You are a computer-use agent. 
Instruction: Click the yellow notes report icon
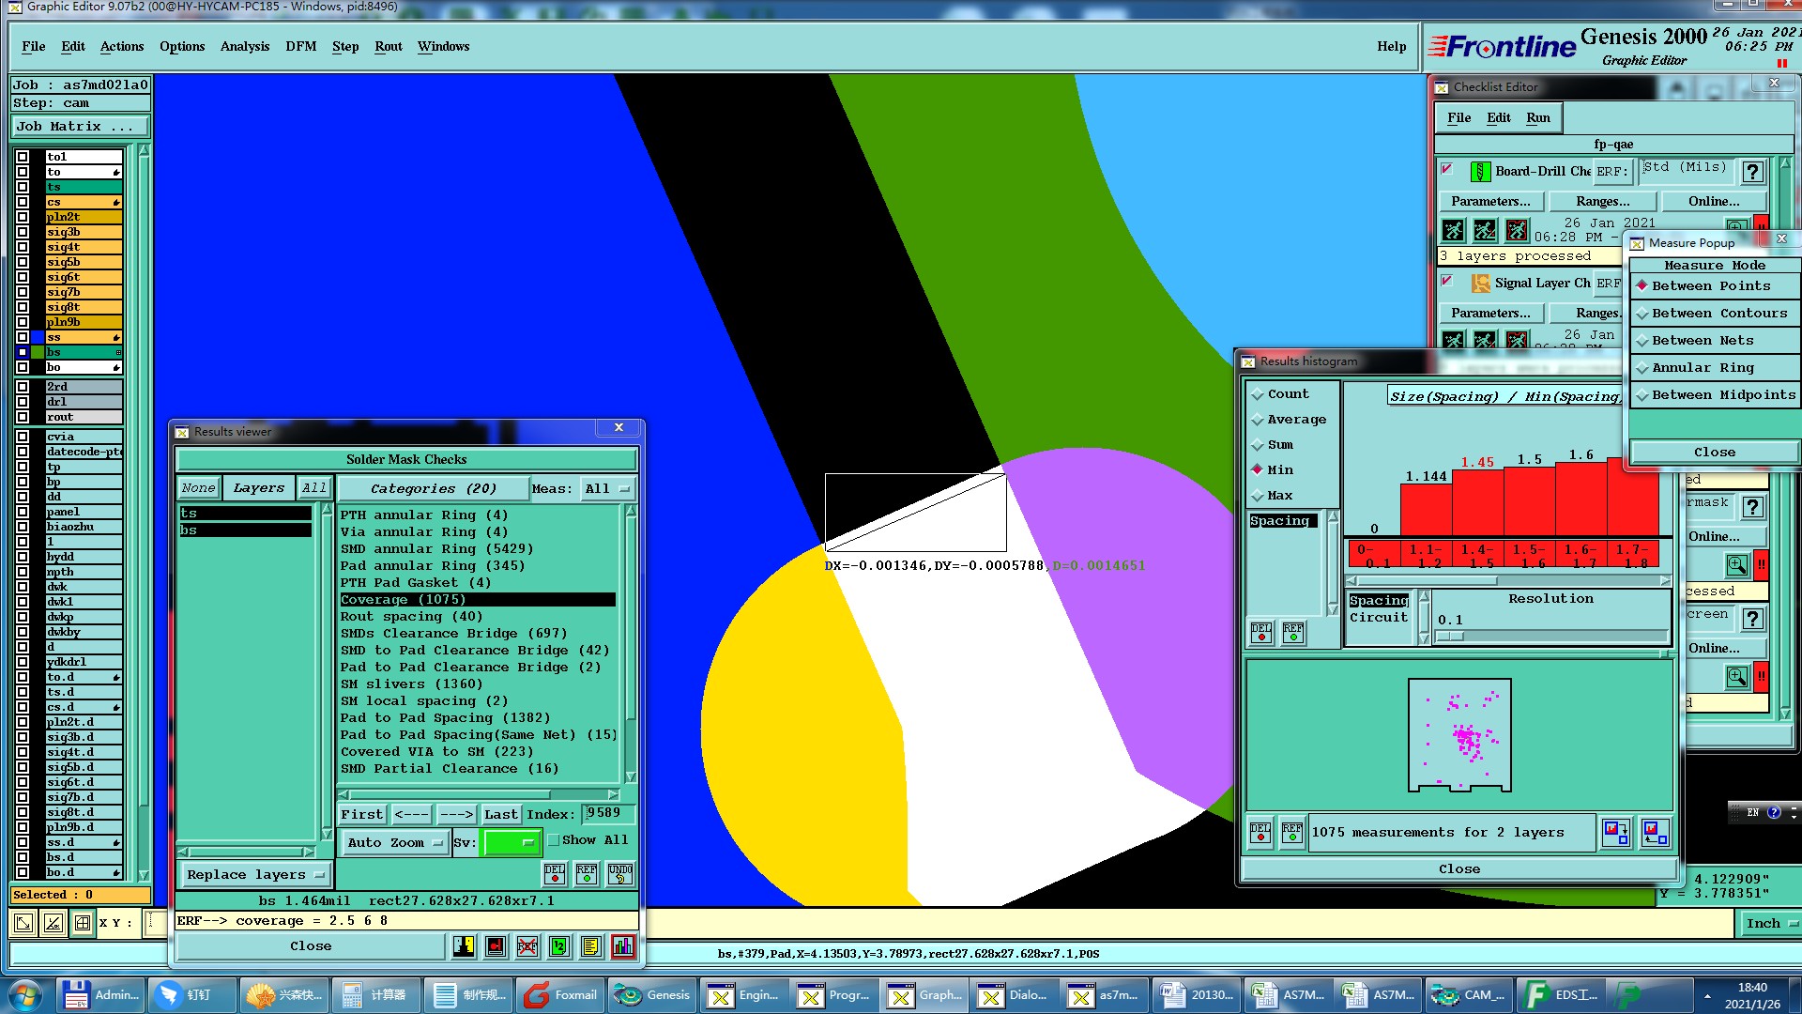(590, 946)
